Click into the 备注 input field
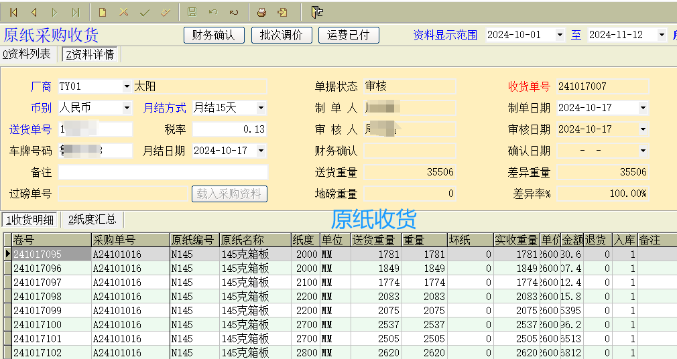Image resolution: width=677 pixels, height=359 pixels. tap(163, 172)
